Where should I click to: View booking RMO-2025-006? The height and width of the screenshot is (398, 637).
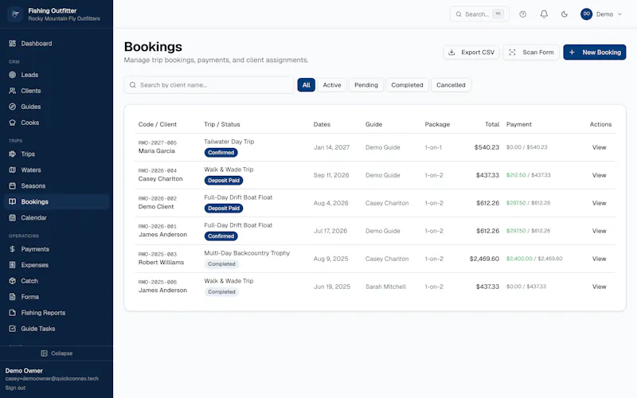pyautogui.click(x=599, y=287)
